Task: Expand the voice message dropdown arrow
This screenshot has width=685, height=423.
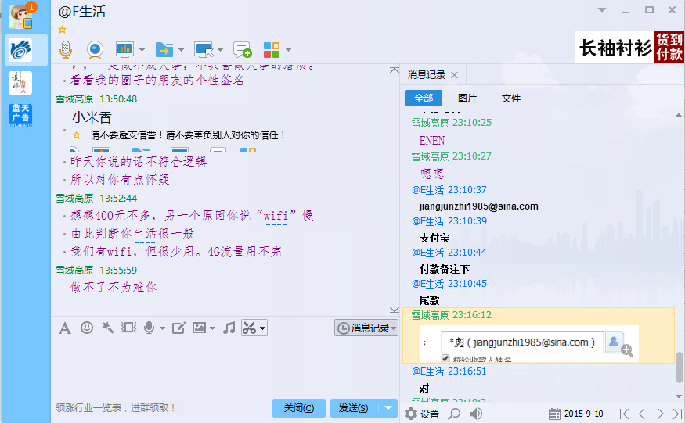Action: [162, 328]
